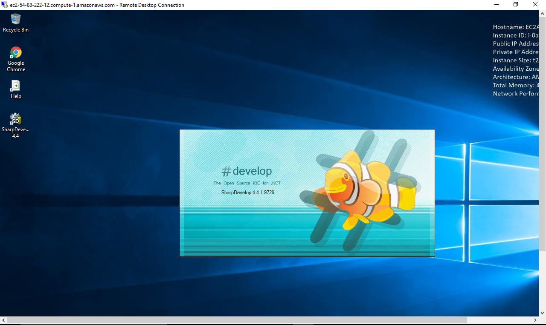
Task: Click the vertical scrollbar down arrow
Action: [543, 313]
